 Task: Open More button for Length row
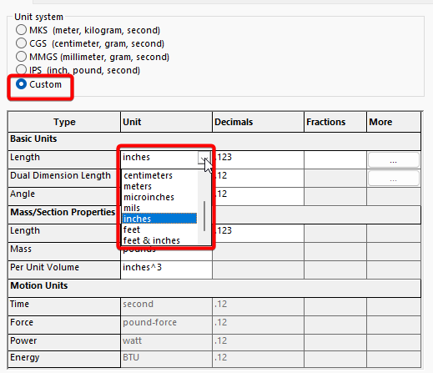coord(394,160)
